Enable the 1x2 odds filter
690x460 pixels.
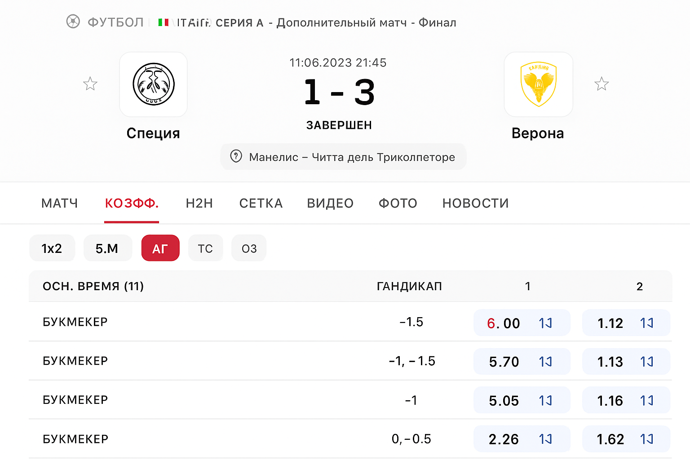point(52,248)
